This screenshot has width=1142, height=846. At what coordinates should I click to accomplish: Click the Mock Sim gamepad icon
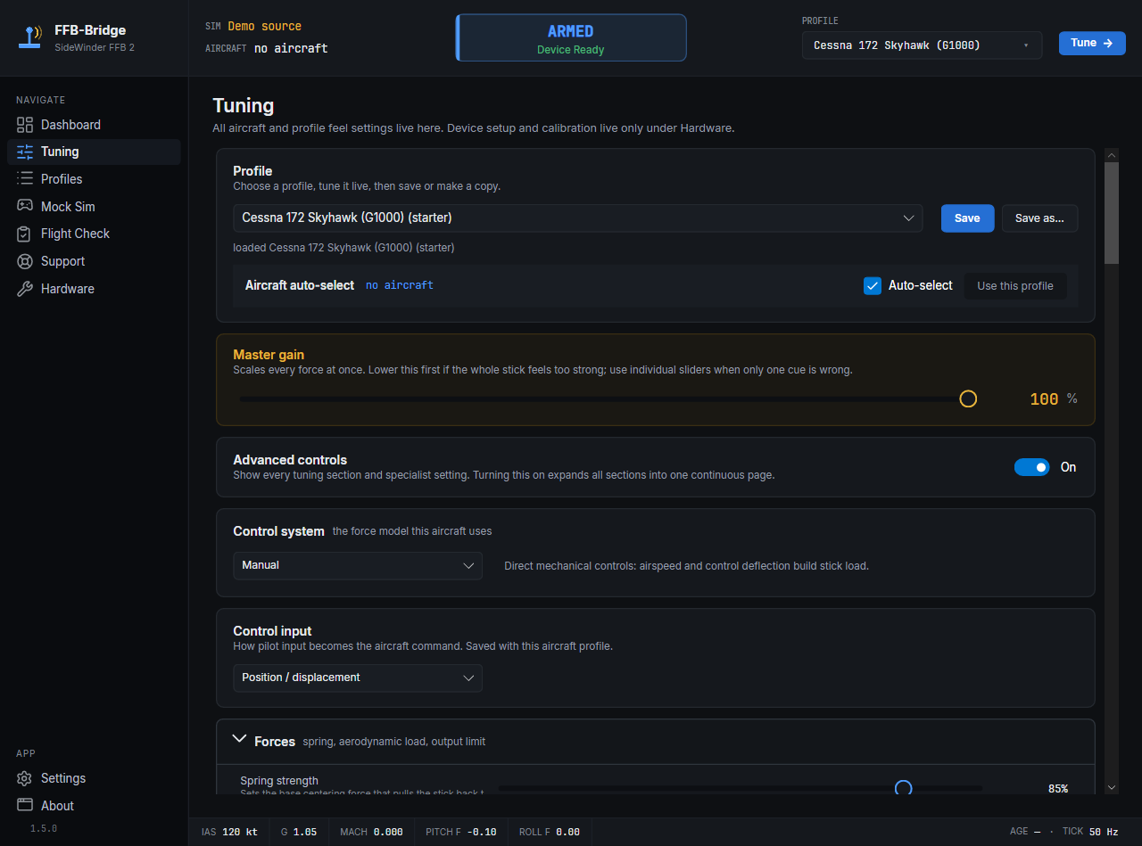(25, 206)
